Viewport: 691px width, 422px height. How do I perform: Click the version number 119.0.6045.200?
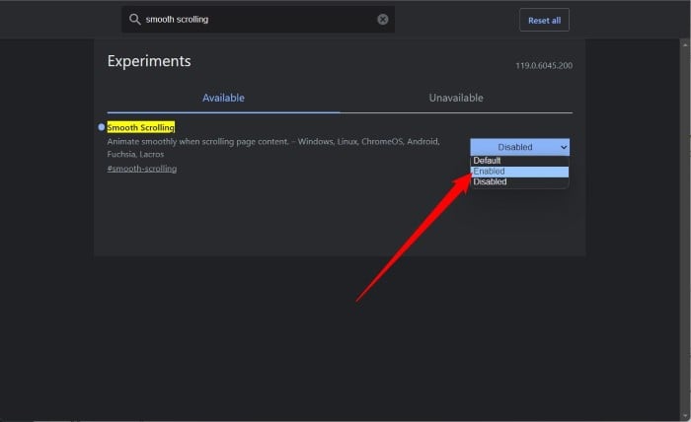pyautogui.click(x=542, y=65)
